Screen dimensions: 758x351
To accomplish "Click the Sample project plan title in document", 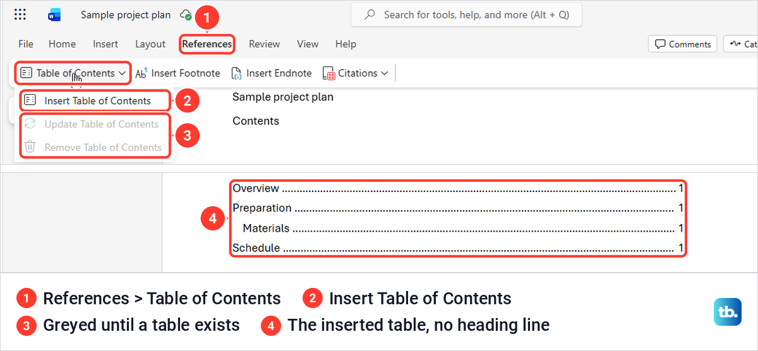I will [283, 97].
